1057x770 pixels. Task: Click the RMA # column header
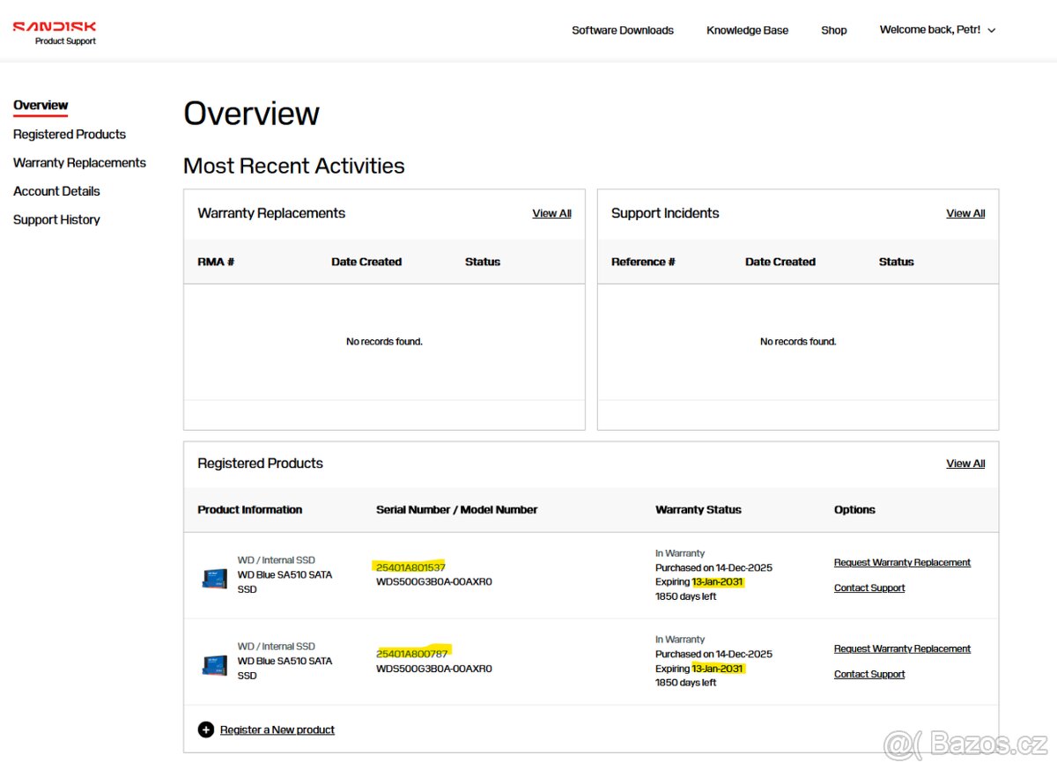[216, 262]
